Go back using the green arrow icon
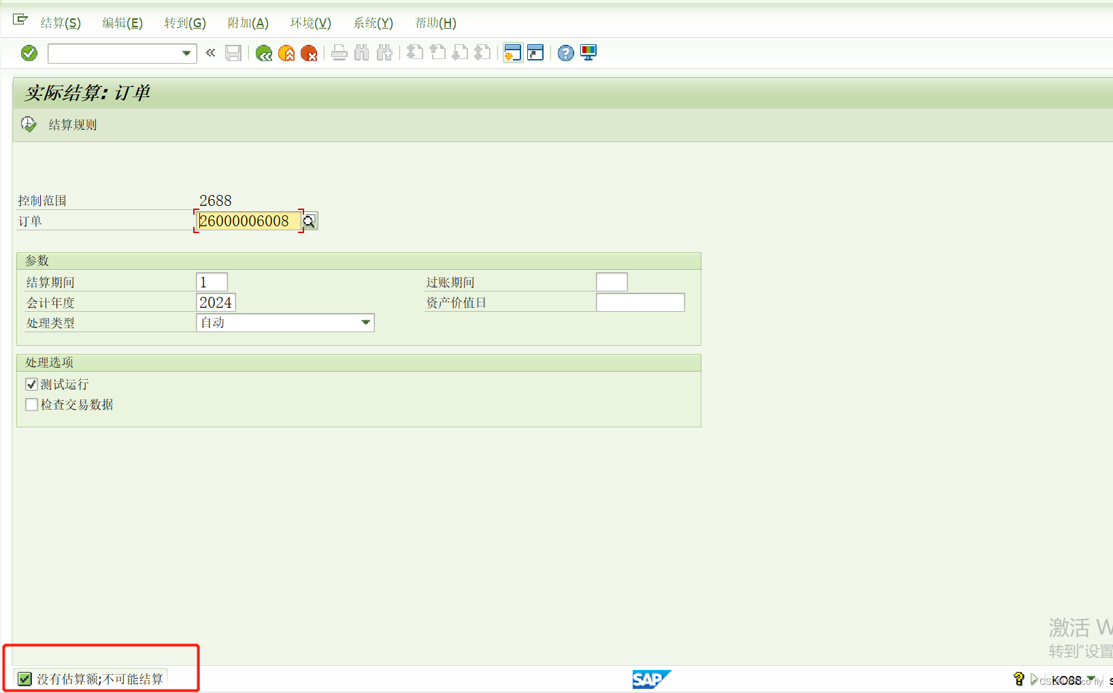Screen dimensions: 1113x693 tap(264, 53)
